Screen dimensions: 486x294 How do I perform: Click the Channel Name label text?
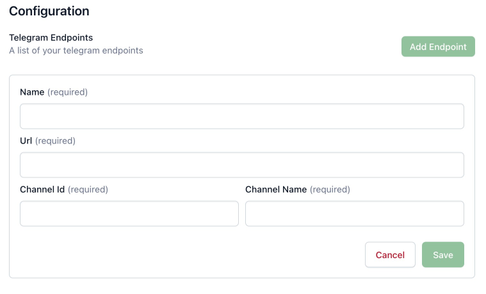tap(276, 190)
